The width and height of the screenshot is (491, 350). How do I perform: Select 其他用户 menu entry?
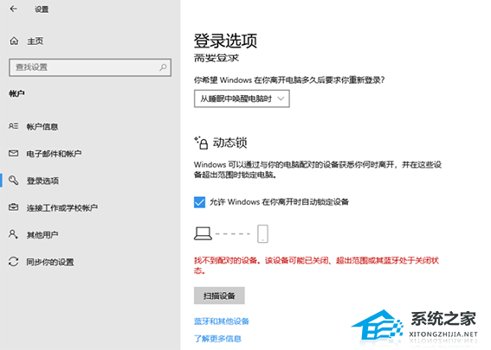point(42,235)
